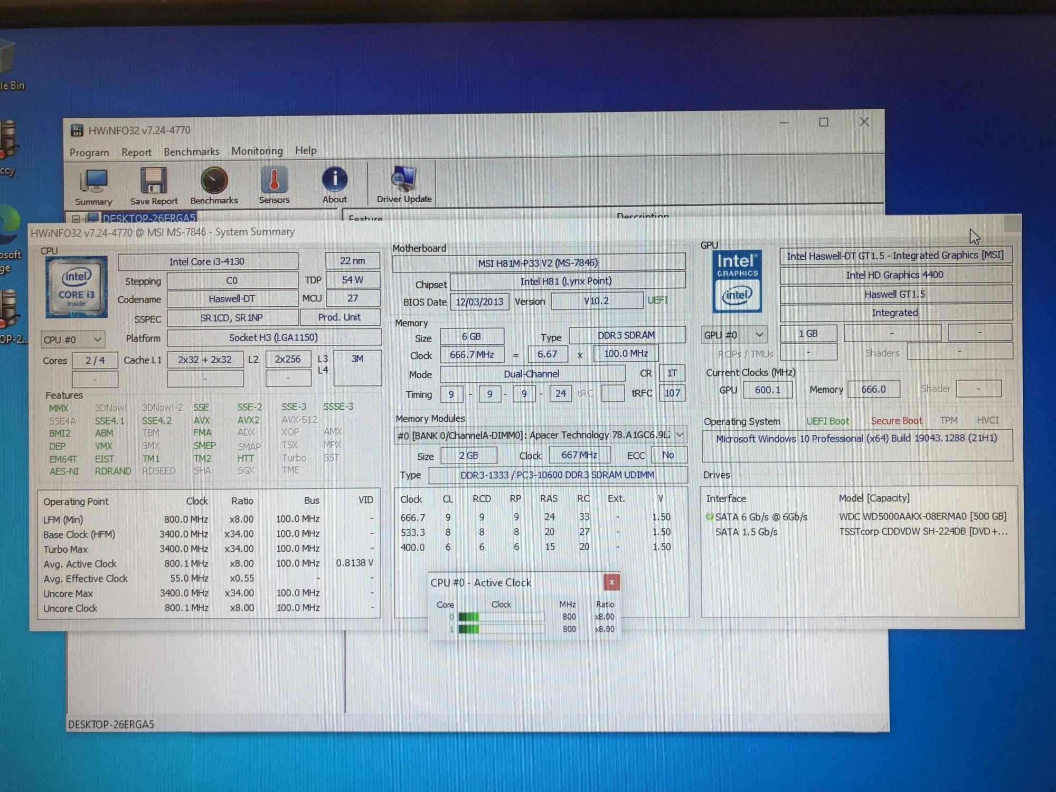
Task: Click the Intel Core i3 logo
Action: pyautogui.click(x=77, y=287)
